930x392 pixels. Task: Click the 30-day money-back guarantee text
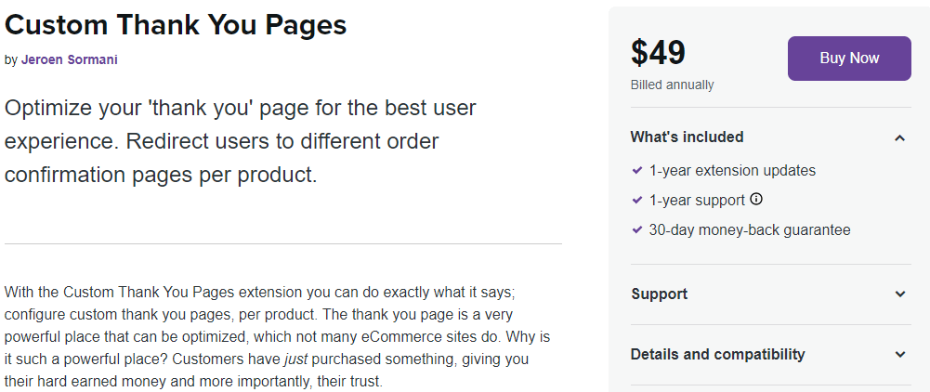750,229
